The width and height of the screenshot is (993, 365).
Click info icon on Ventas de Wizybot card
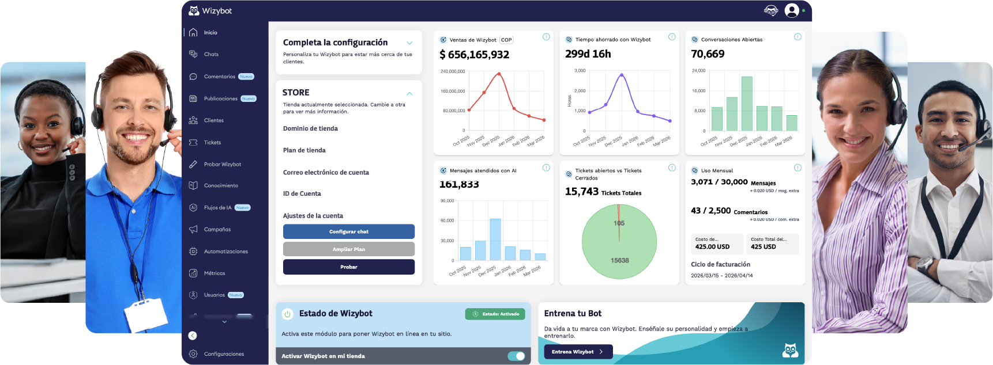546,37
